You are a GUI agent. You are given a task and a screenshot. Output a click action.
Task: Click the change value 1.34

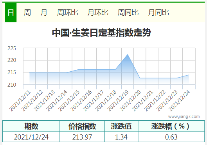[121, 137]
